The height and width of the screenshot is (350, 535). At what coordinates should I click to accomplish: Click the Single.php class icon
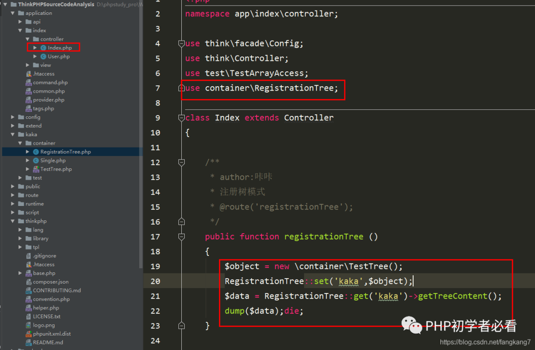pyautogui.click(x=36, y=160)
